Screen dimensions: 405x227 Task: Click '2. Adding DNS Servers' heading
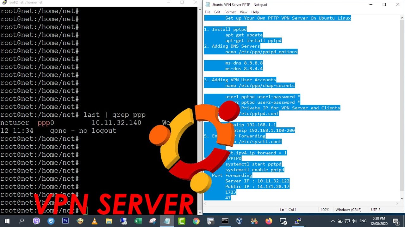[x=232, y=46]
